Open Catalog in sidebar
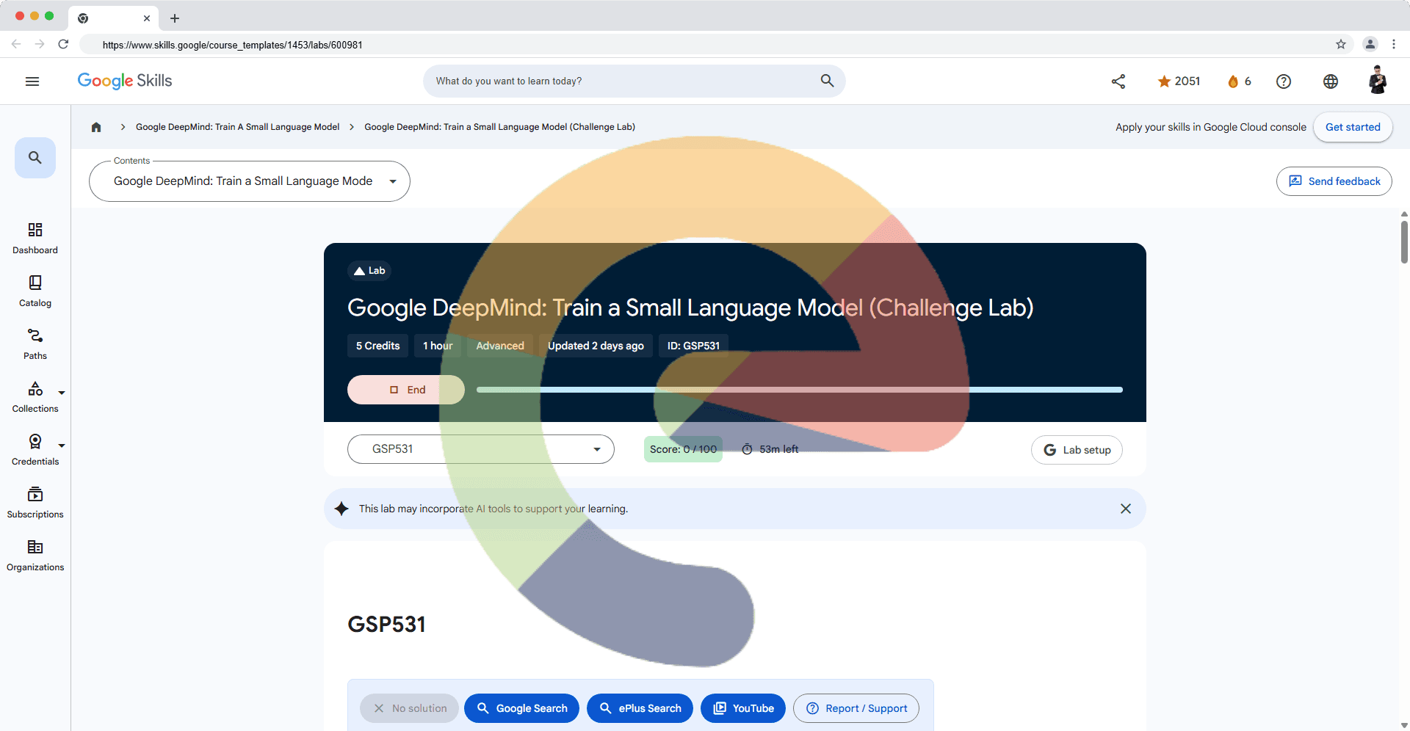The image size is (1410, 731). point(35,291)
